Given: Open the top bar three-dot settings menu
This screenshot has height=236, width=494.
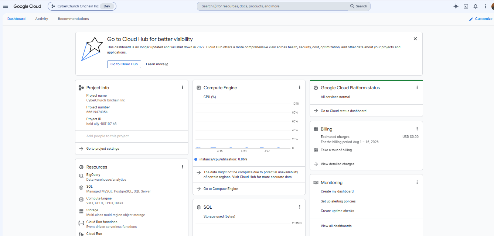Looking at the screenshot, I should 486,6.
